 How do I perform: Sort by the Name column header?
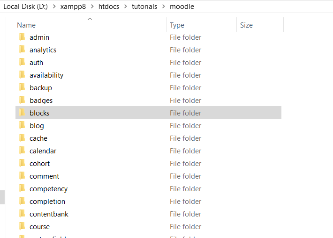26,25
